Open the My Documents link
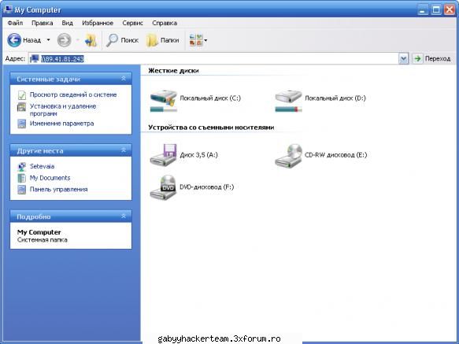 tap(50, 178)
